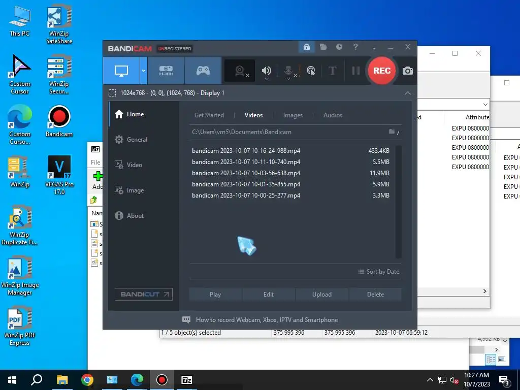Click rectangle area selection icon
Image resolution: width=520 pixels, height=390 pixels.
[112, 93]
